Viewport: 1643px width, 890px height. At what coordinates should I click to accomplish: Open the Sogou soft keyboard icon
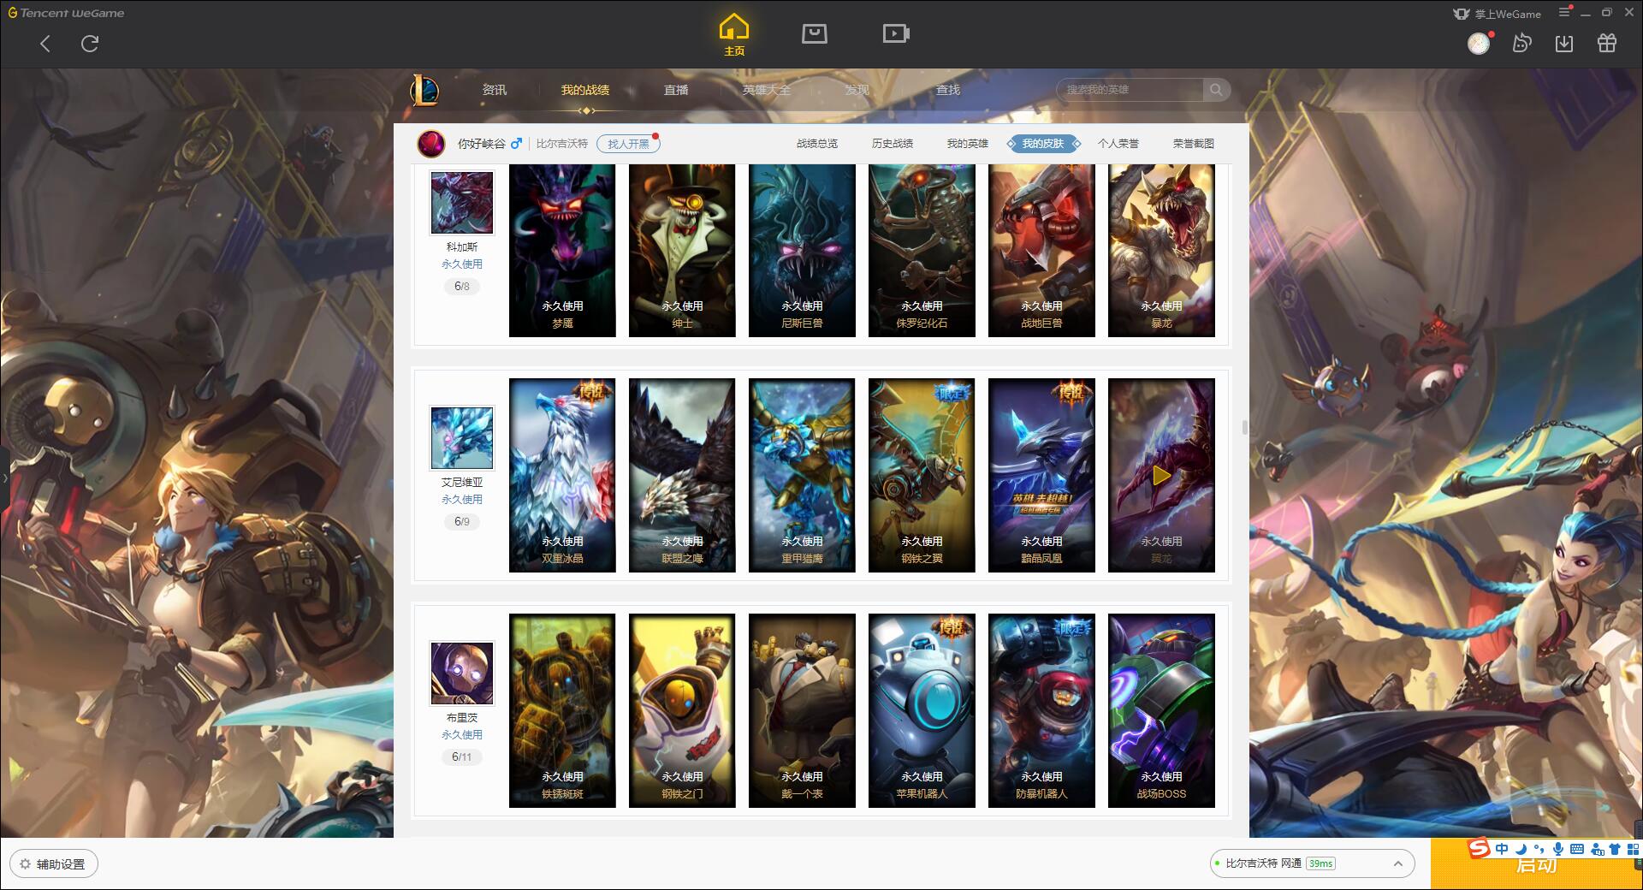pos(1577,849)
